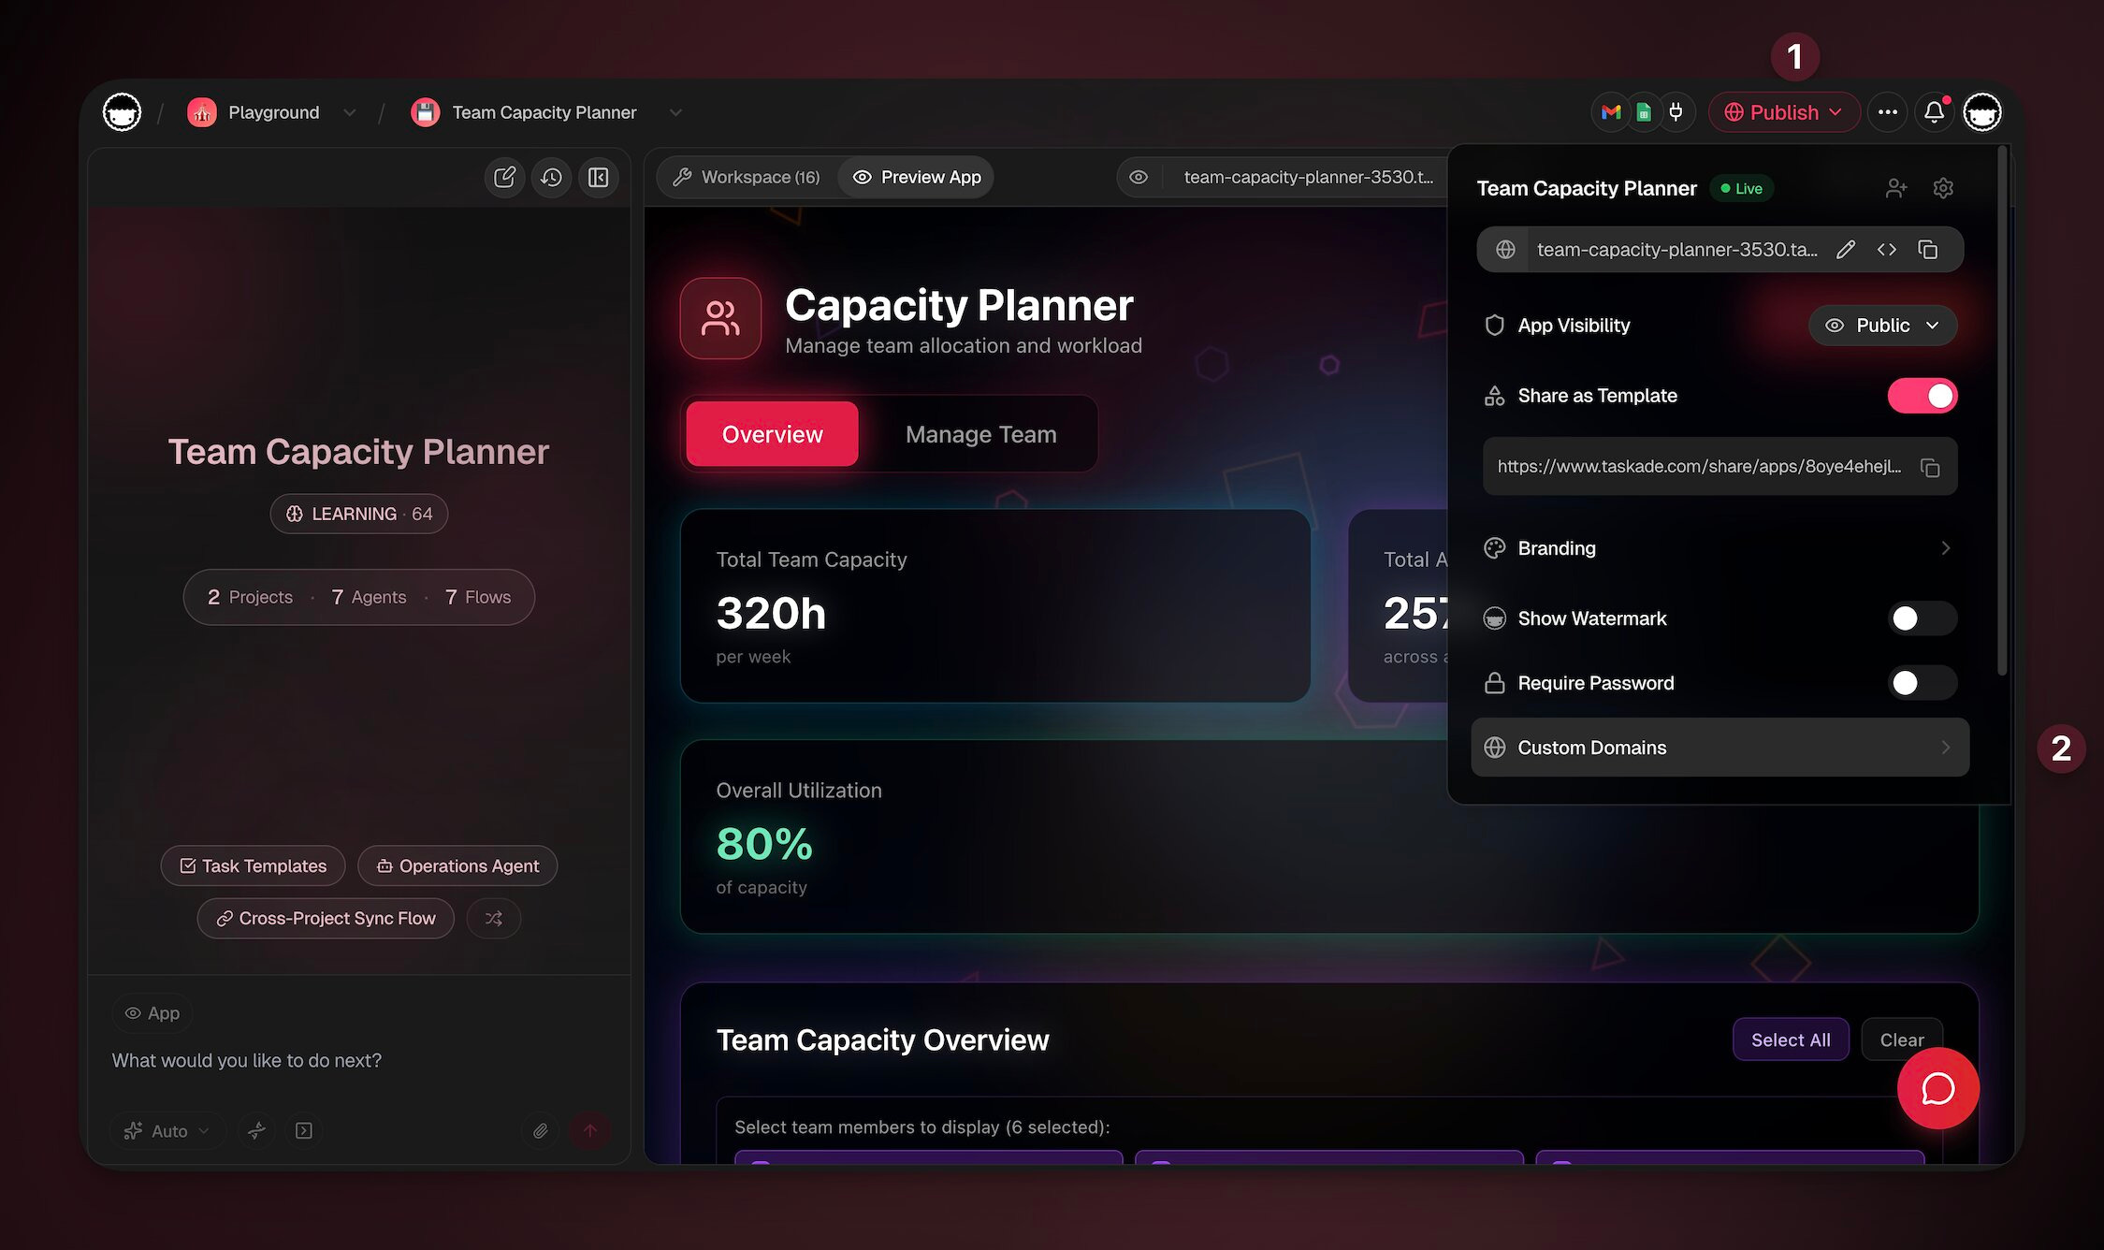The width and height of the screenshot is (2104, 1250).
Task: Expand the Custom Domains row
Action: click(x=1719, y=748)
